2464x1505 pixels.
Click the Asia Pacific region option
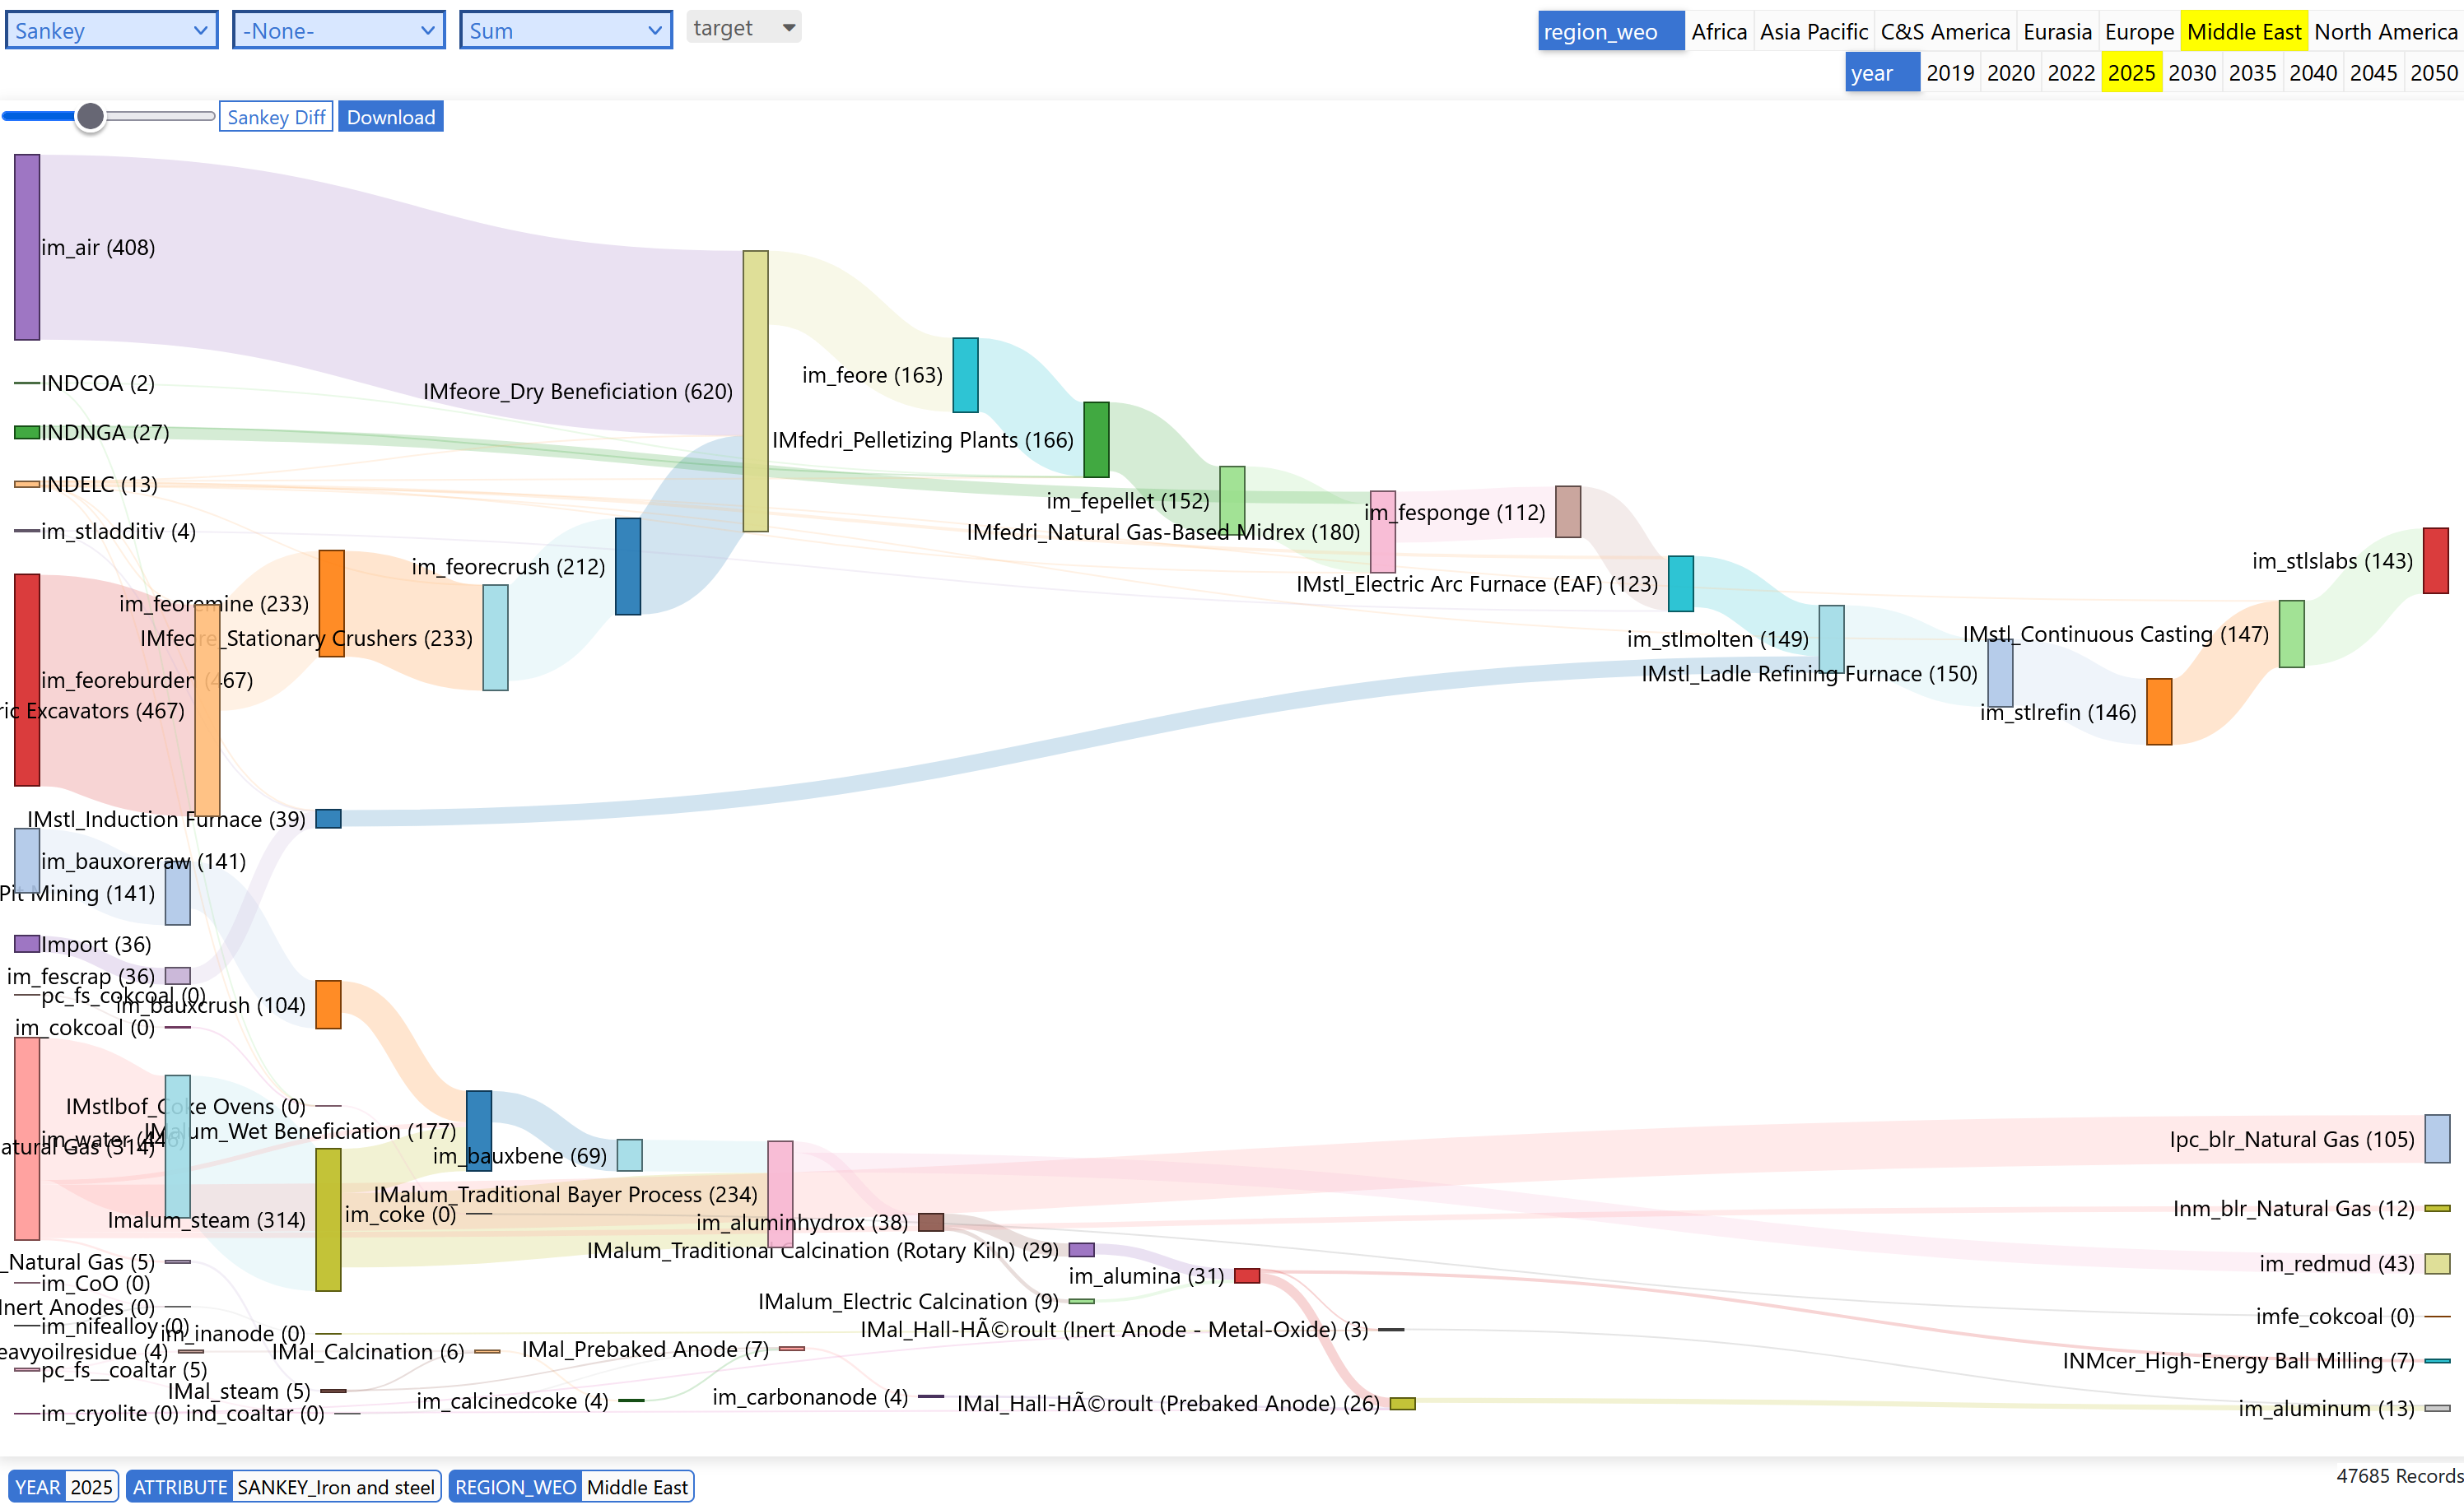click(1813, 31)
